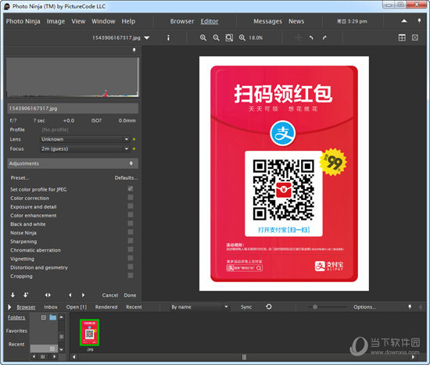Open the Photo Ninja menu
430x365 pixels.
tap(23, 21)
